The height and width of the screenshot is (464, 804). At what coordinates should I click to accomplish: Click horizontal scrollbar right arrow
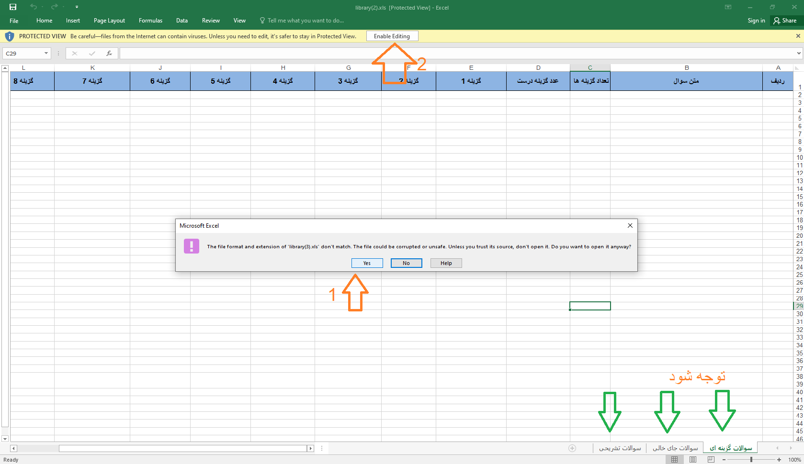(x=310, y=448)
